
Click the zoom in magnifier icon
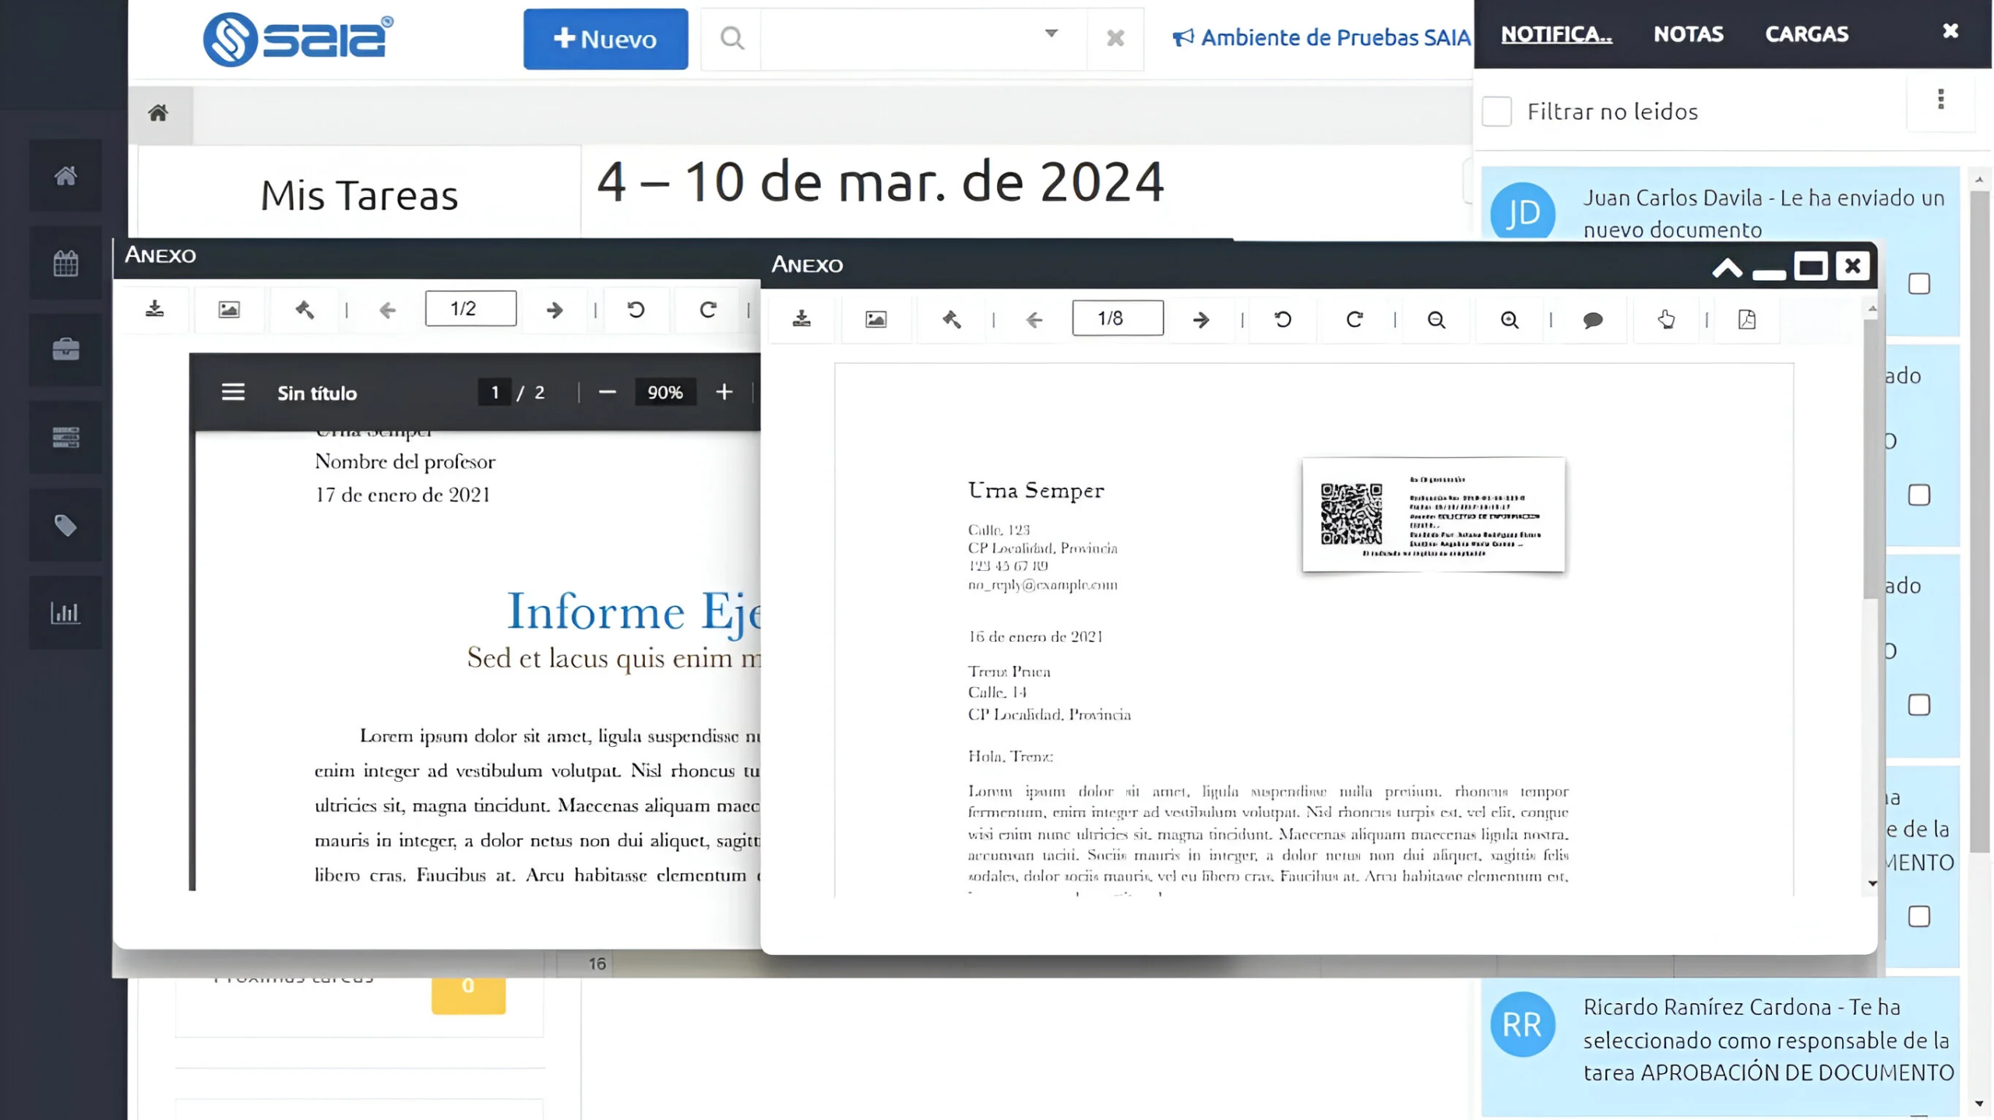click(1509, 319)
